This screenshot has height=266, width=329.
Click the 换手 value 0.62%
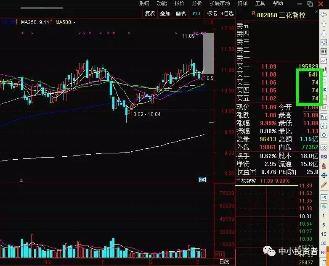(x=268, y=156)
